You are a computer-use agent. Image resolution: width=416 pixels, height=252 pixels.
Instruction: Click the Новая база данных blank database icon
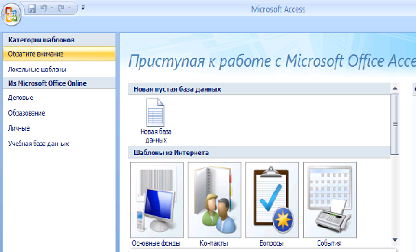(155, 112)
